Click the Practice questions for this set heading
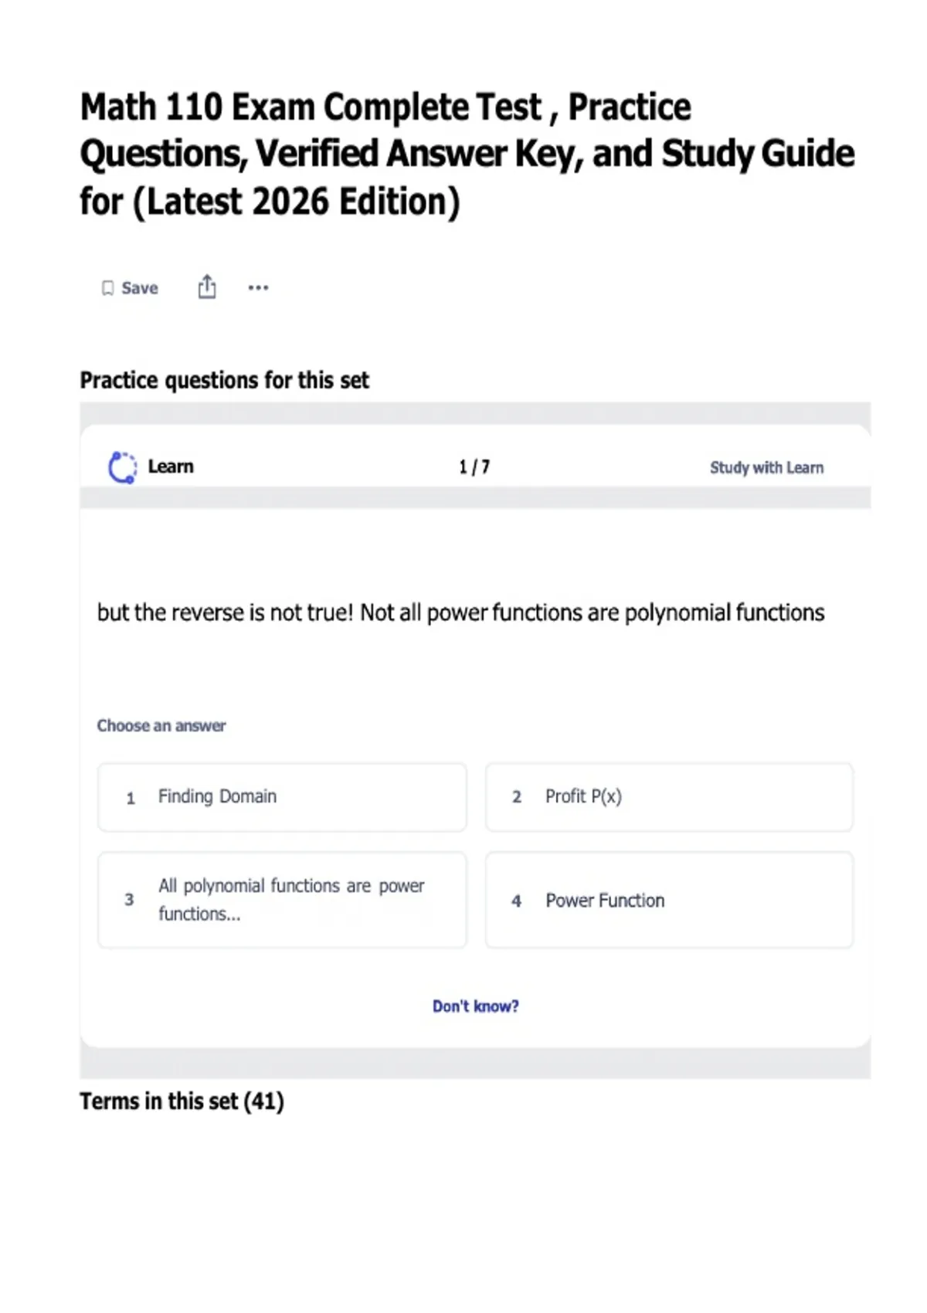This screenshot has width=927, height=1313. pos(225,380)
